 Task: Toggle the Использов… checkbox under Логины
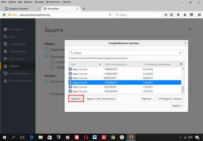pyautogui.click(x=46, y=94)
